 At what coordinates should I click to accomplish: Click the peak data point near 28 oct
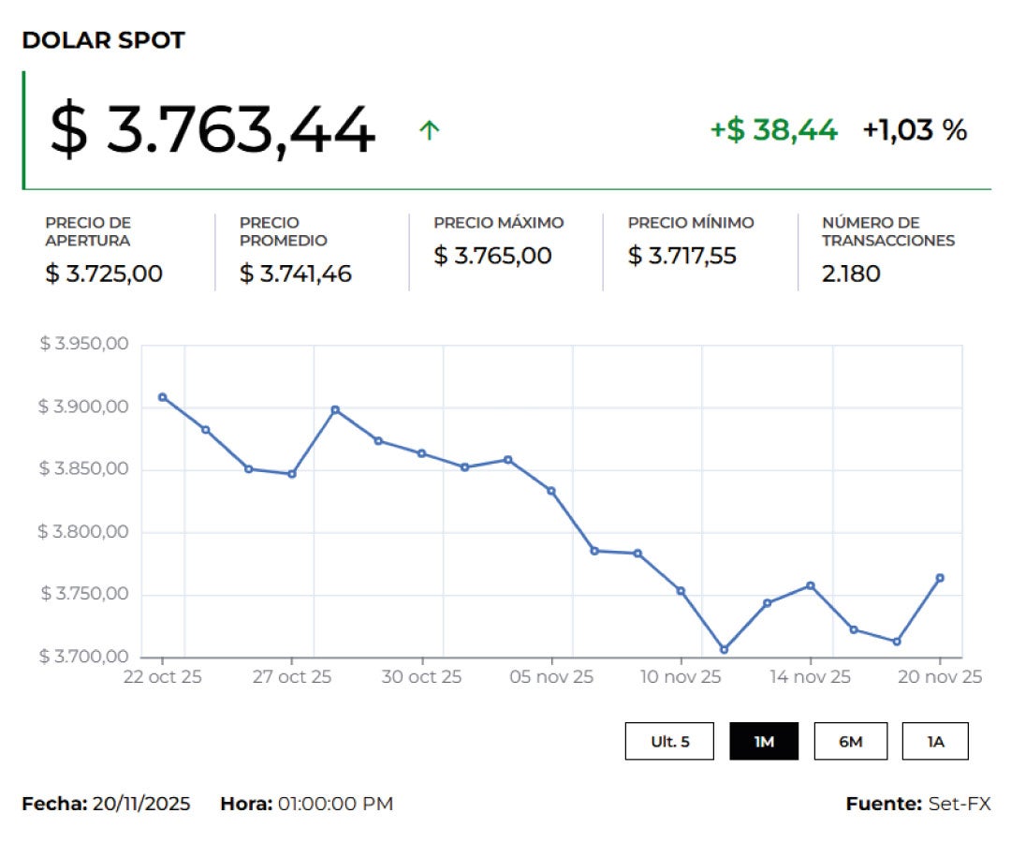tap(335, 409)
